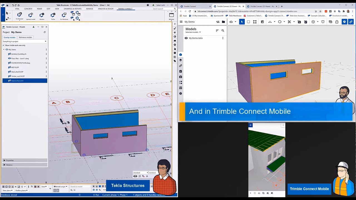Uncheck Show inside work area only
This screenshot has width=356, height=200.
(4, 45)
